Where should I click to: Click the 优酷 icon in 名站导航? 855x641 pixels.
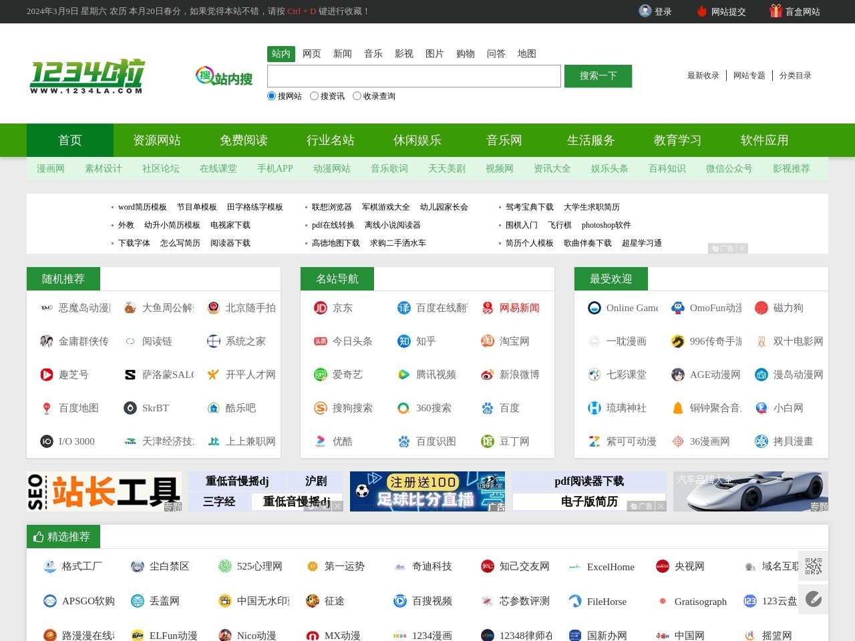coord(320,441)
